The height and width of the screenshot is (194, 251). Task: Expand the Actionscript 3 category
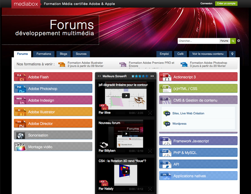198,77
